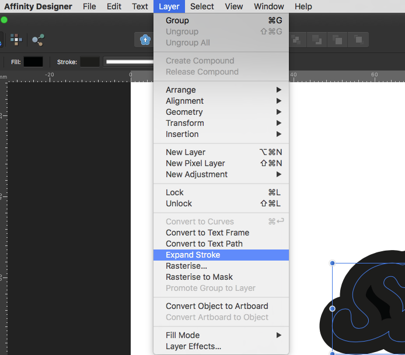Screen dimensions: 405x355
Task: Choose Convert Object to Artboard
Action: [x=221, y=306]
